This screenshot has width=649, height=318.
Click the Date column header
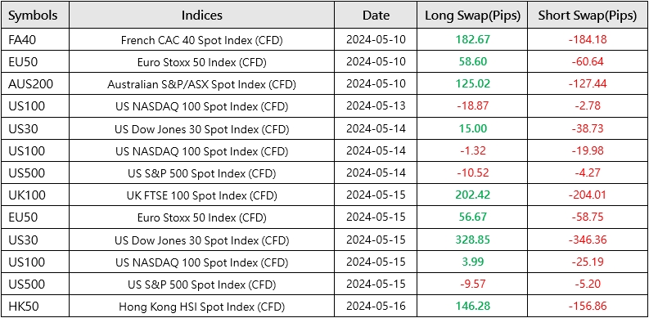click(376, 16)
